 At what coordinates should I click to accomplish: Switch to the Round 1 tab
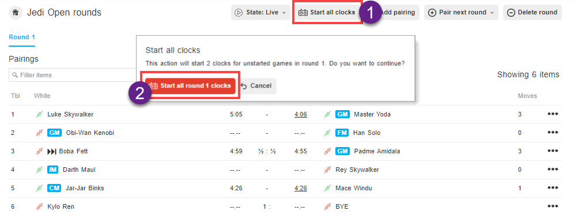coord(22,37)
